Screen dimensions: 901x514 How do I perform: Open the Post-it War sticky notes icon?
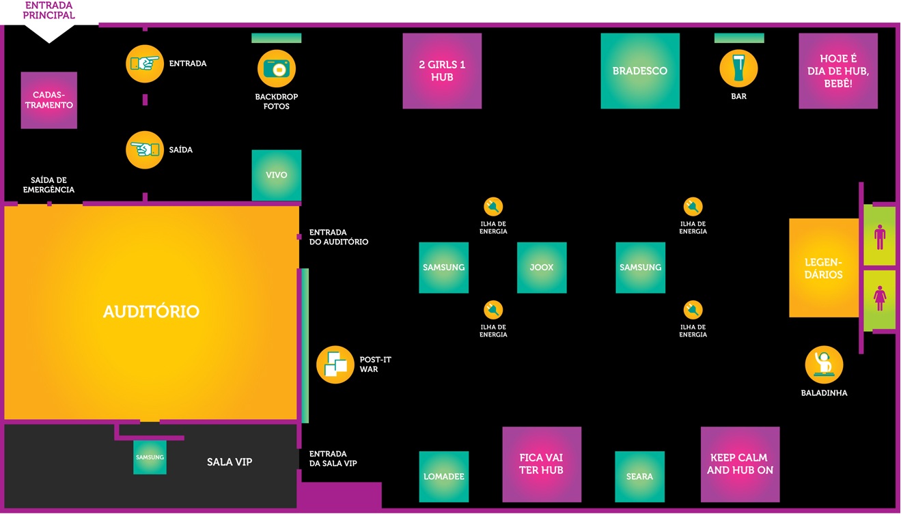pyautogui.click(x=335, y=365)
